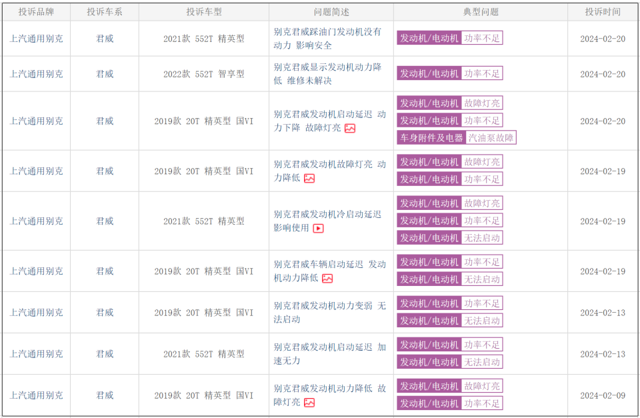The width and height of the screenshot is (640, 418).
Task: Click the 投诉车型 column header
Action: pyautogui.click(x=204, y=12)
